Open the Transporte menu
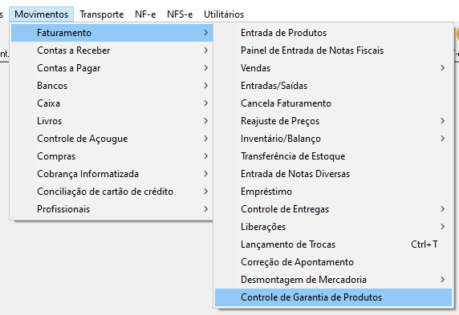The width and height of the screenshot is (459, 315). [x=102, y=14]
